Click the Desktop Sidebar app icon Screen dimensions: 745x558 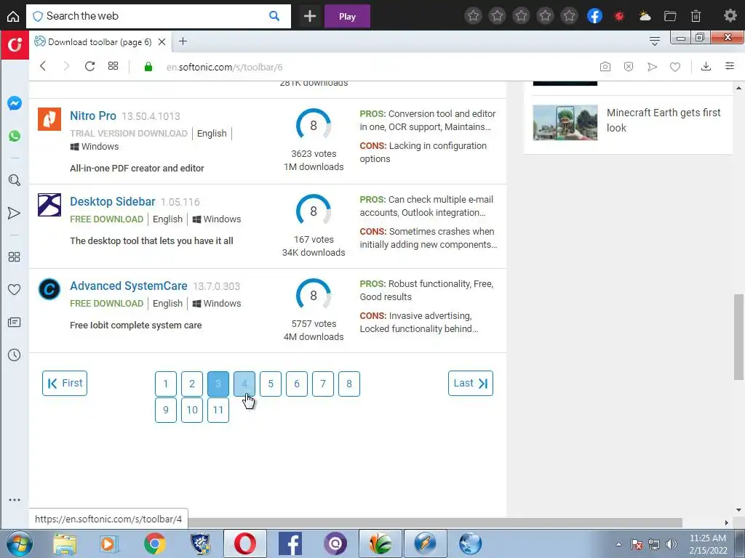tap(49, 204)
